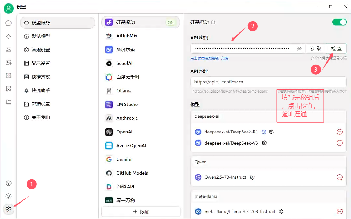Select the Gemini provider
Image resolution: width=351 pixels, height=219 pixels.
tap(141, 159)
